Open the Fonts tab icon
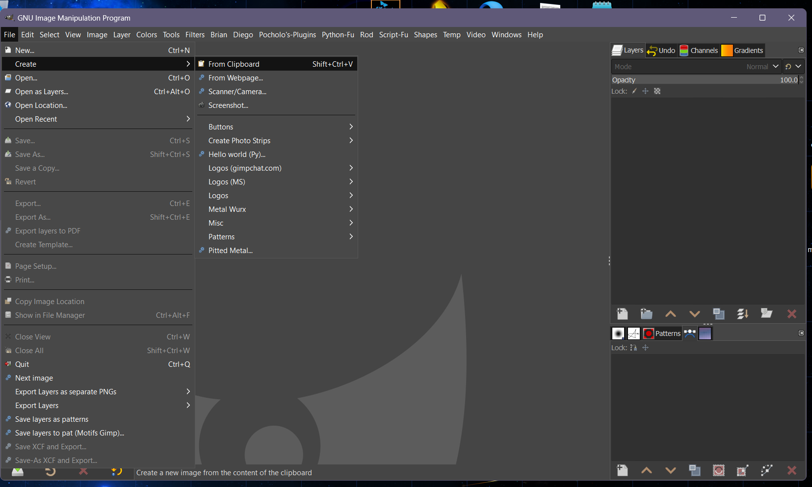 click(634, 333)
